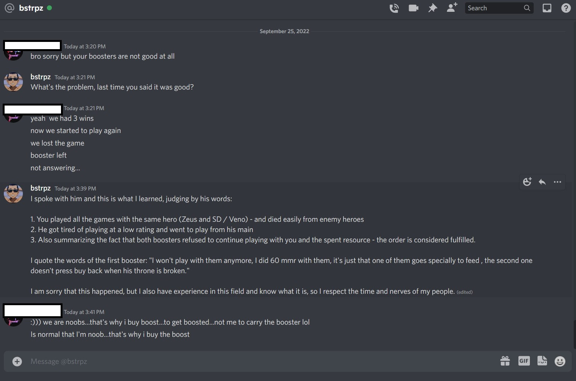Image resolution: width=576 pixels, height=381 pixels.
Task: Add reaction to bstrpz's message
Action: click(x=527, y=182)
